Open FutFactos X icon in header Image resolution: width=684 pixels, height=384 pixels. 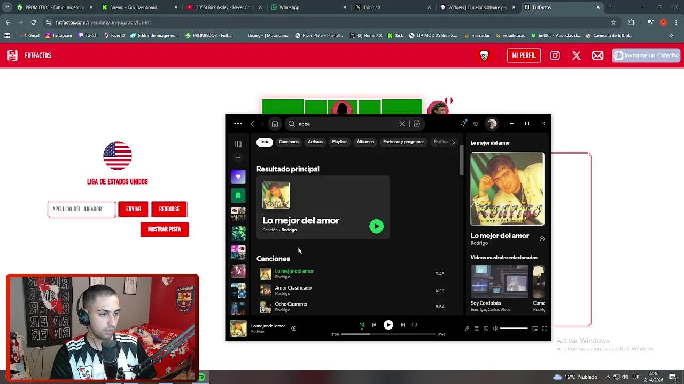[x=577, y=55]
